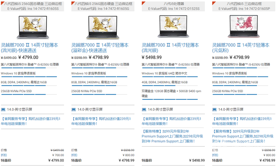This screenshot has width=277, height=166.
Task: Open 服务特惠 Premium Support offer on D1525S card
Action: [172, 136]
